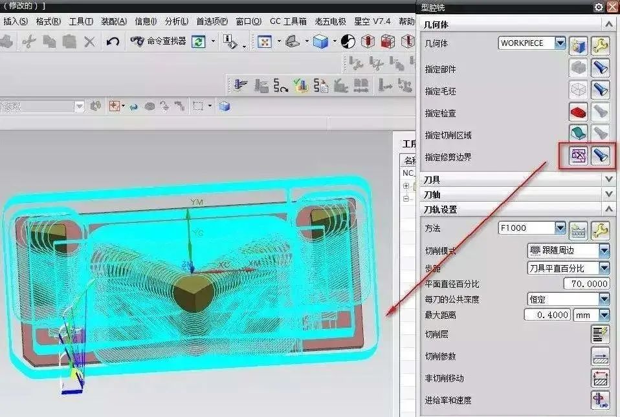Click the 指定检查 select check geometry icon

[x=578, y=112]
